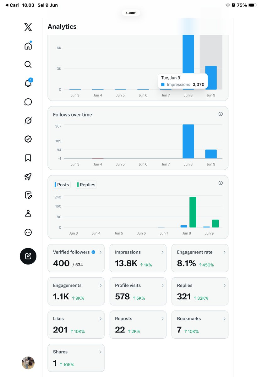
Task: Expand the Replies card chevron
Action: 224,285
